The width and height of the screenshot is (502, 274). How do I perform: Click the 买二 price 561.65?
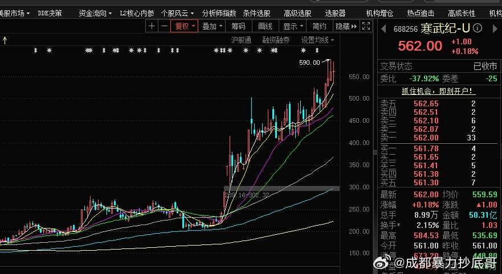pyautogui.click(x=426, y=157)
